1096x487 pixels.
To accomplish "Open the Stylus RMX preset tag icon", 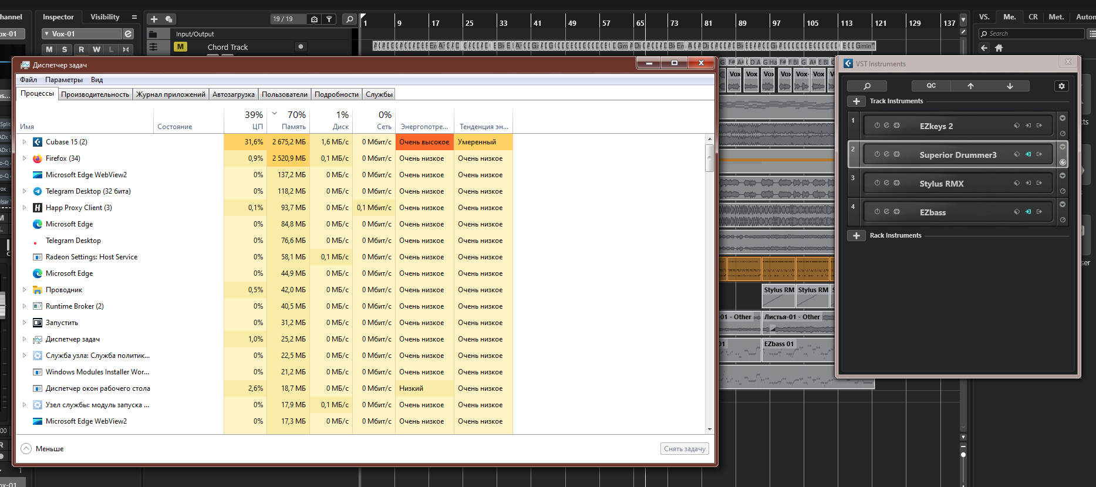I will [1017, 183].
